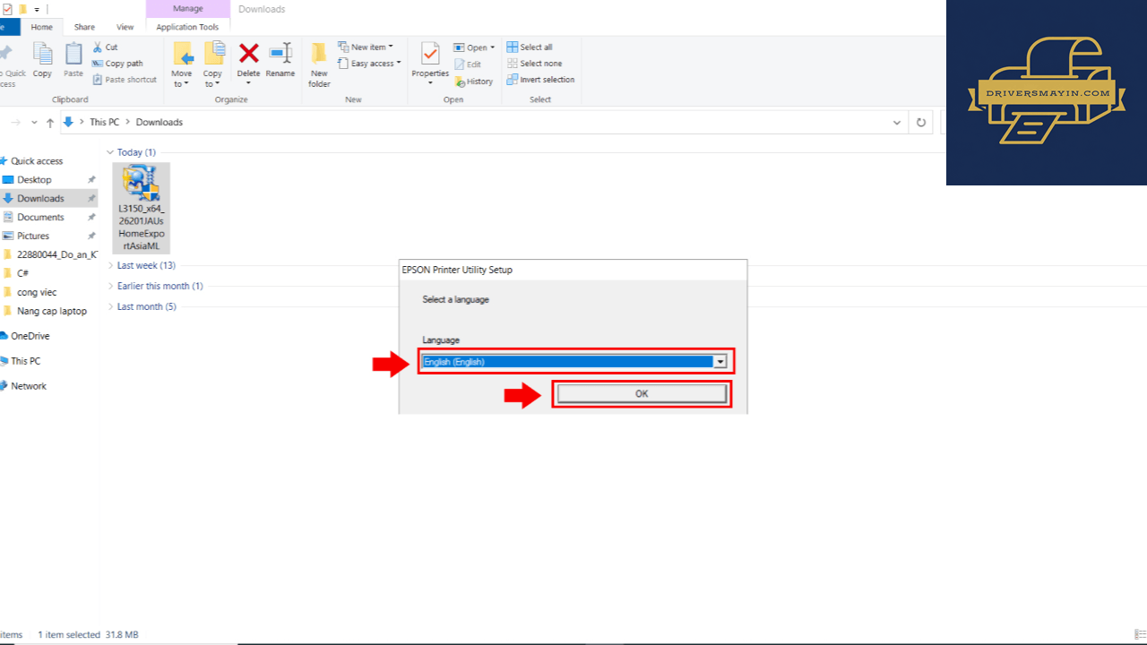
Task: Select Quick access in navigation pane
Action: tap(37, 161)
